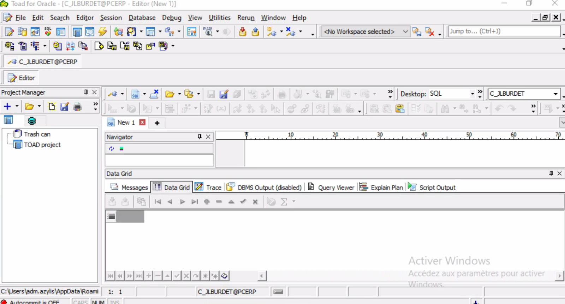Click the yellow folder icon in editor toolbar

(x=170, y=94)
